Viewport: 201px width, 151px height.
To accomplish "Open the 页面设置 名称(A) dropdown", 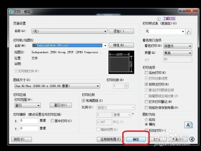I will [70, 31].
